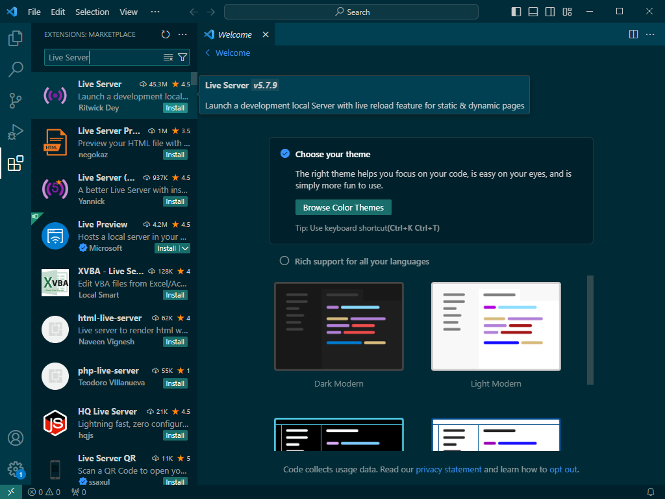This screenshot has width=665, height=499.
Task: Clear extensions search results
Action: click(x=168, y=57)
